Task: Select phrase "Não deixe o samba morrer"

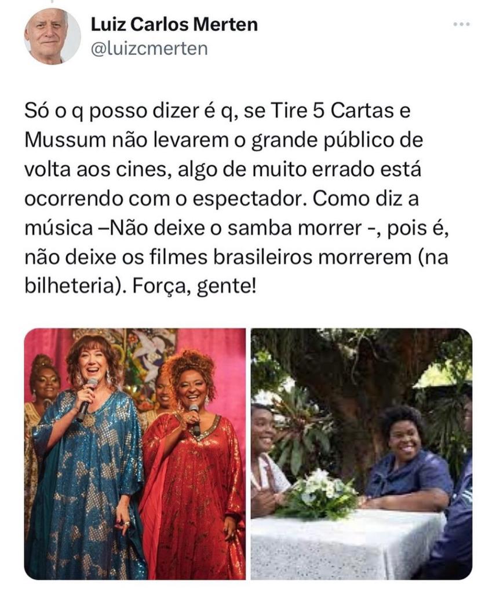Action: tap(234, 228)
